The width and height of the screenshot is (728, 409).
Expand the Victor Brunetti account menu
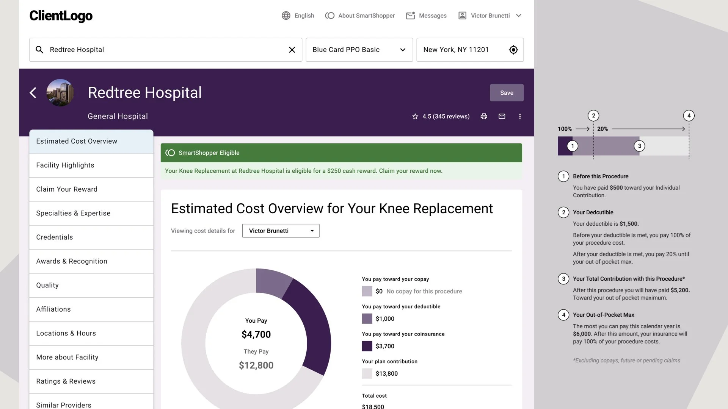(x=519, y=16)
